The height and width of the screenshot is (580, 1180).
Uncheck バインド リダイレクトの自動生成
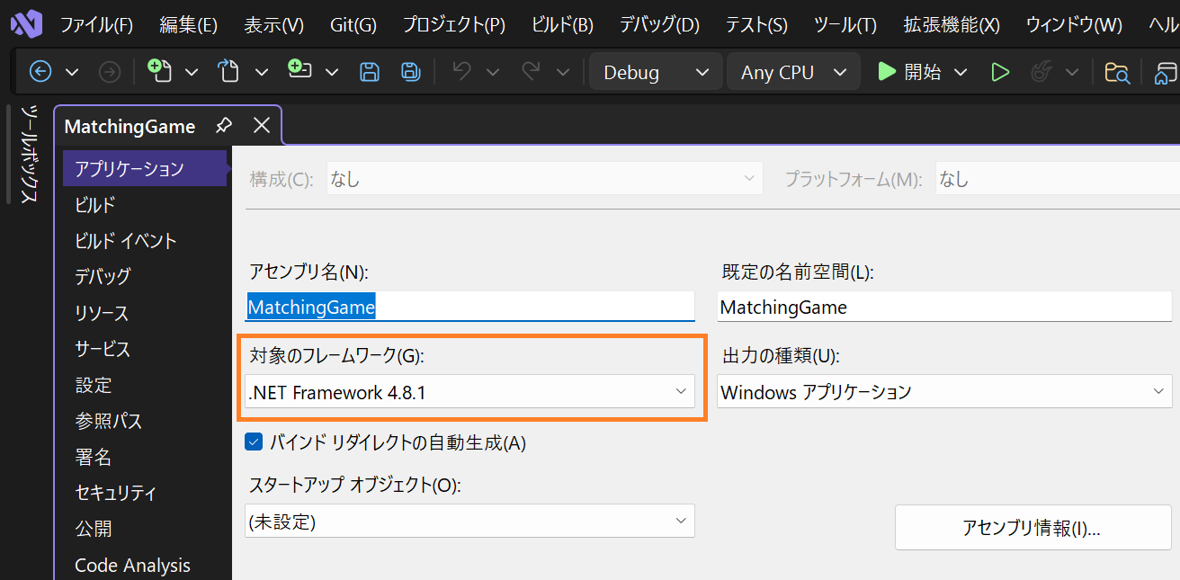pyautogui.click(x=254, y=442)
